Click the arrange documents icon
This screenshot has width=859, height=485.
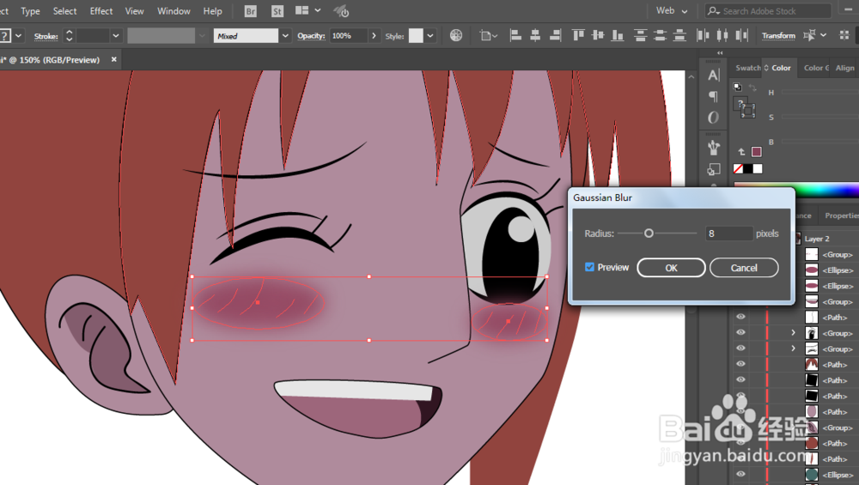[302, 10]
